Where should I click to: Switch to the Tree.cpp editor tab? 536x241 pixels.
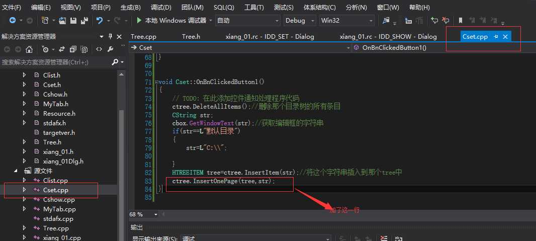click(143, 37)
